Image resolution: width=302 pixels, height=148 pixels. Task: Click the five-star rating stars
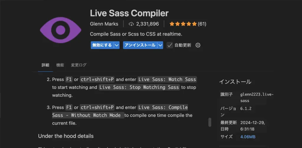click(x=183, y=24)
